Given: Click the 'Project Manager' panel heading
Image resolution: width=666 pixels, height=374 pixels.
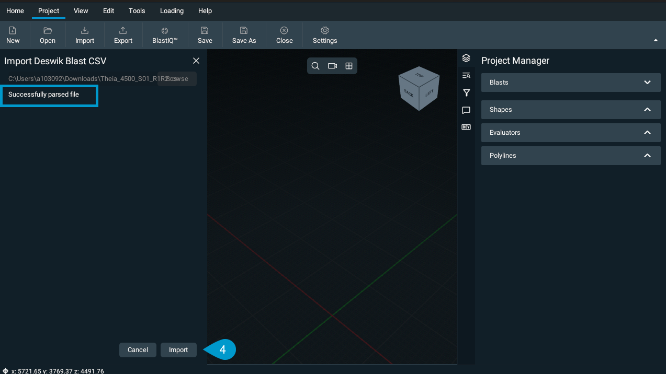Looking at the screenshot, I should [x=515, y=61].
